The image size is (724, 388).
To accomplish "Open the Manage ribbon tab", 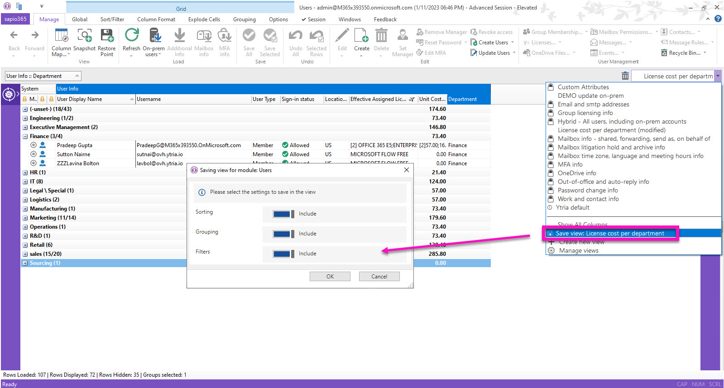I will click(x=49, y=19).
